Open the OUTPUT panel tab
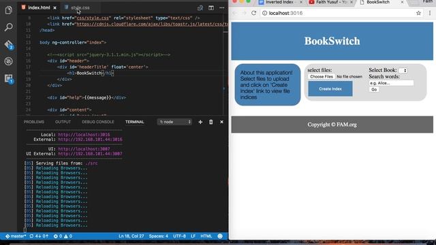 click(63, 122)
